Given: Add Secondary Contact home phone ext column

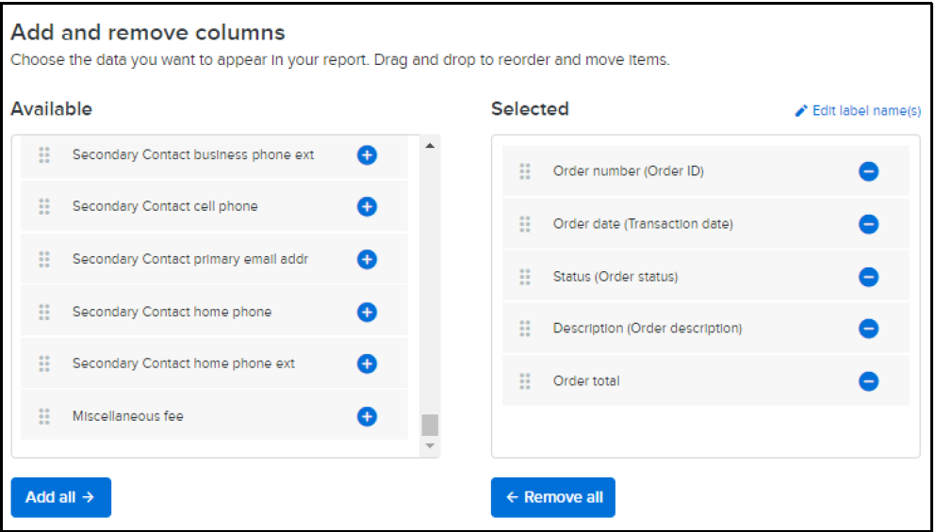Looking at the screenshot, I should point(367,363).
